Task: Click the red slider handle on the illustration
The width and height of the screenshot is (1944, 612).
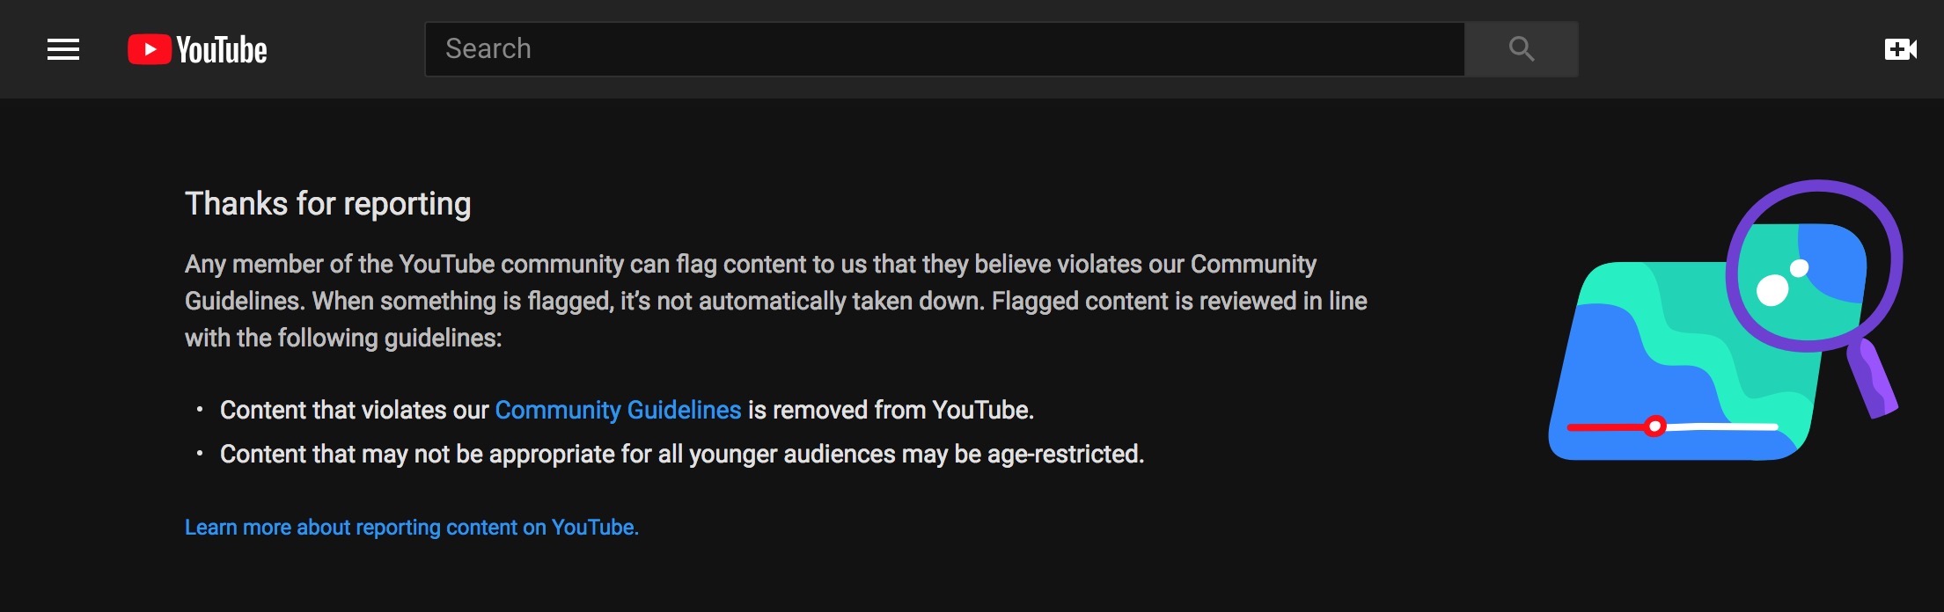Action: point(1658,427)
